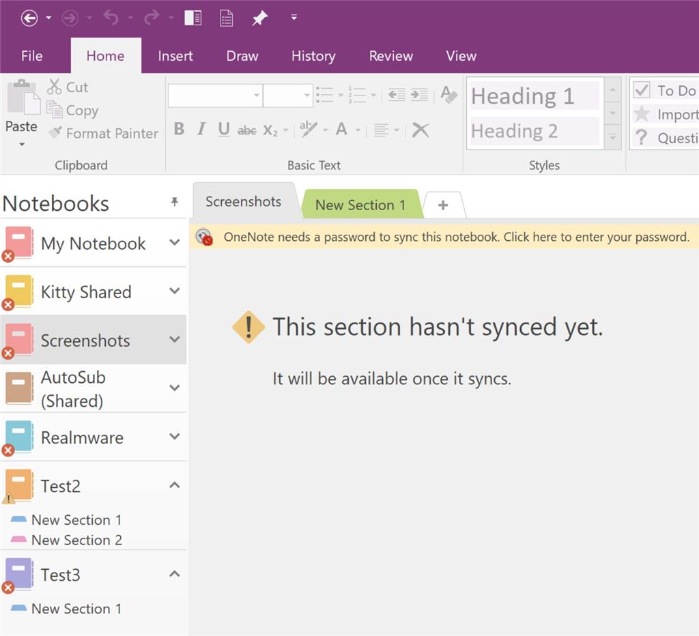Click the Copy button
Image resolution: width=699 pixels, height=636 pixels.
coord(72,110)
